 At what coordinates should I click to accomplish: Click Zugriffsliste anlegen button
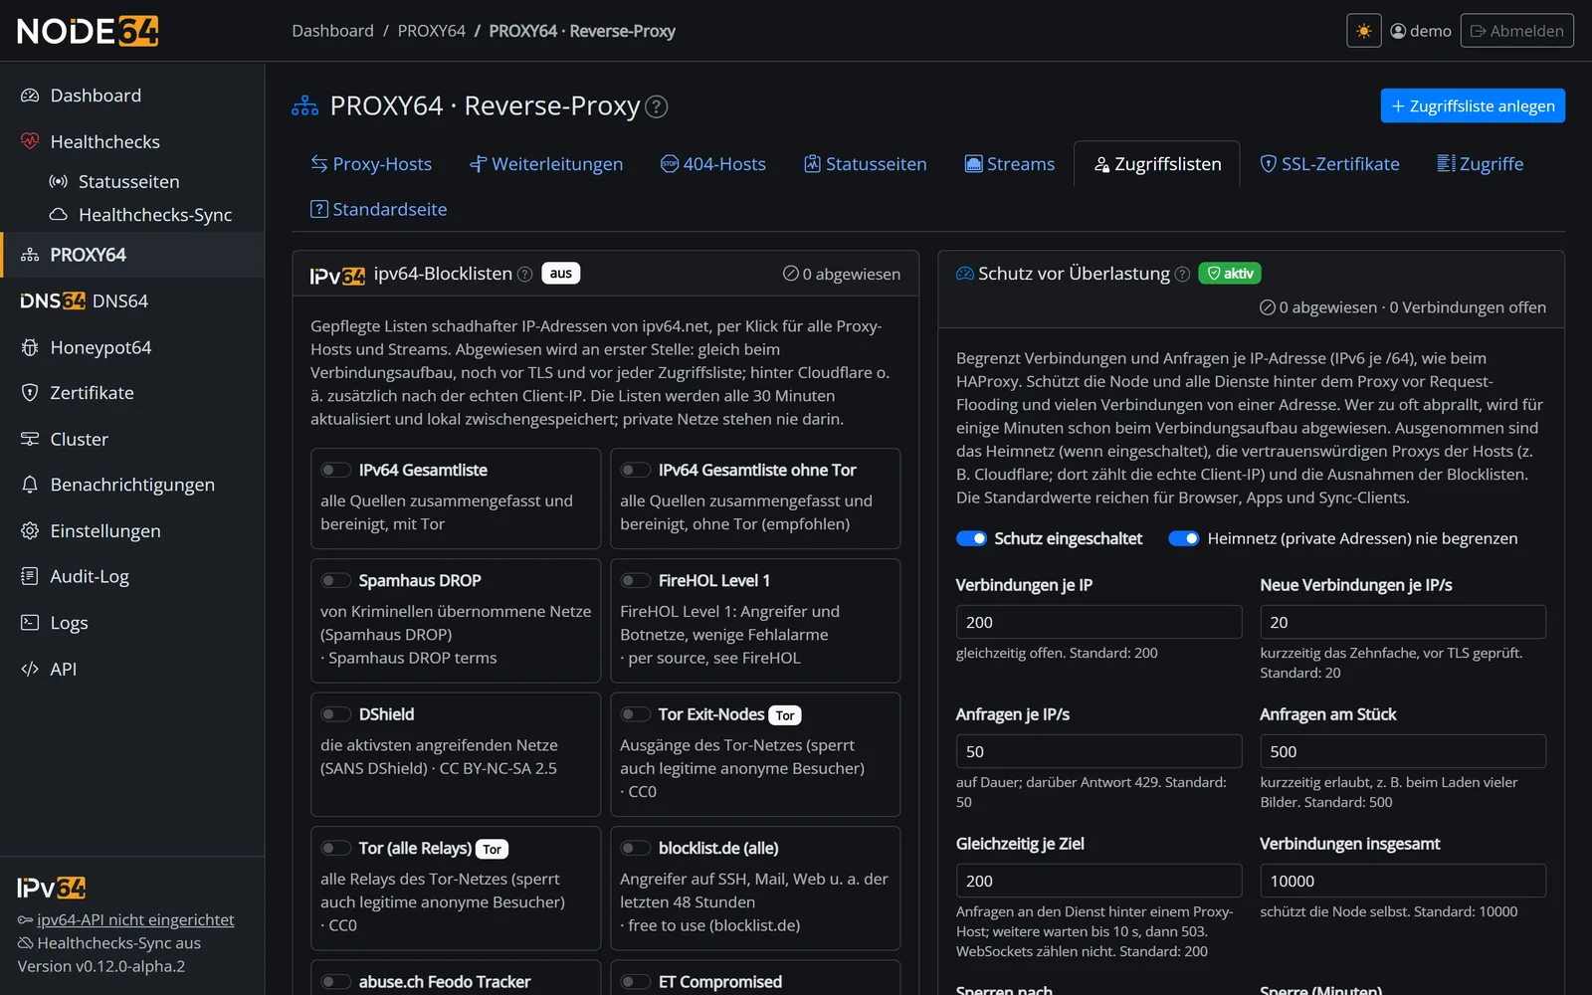1473,105
